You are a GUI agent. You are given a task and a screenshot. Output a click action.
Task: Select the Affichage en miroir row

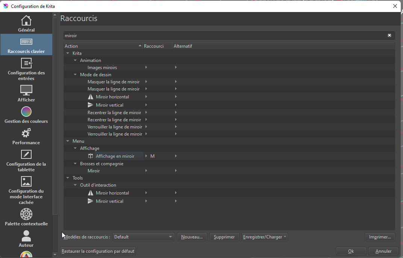115,156
